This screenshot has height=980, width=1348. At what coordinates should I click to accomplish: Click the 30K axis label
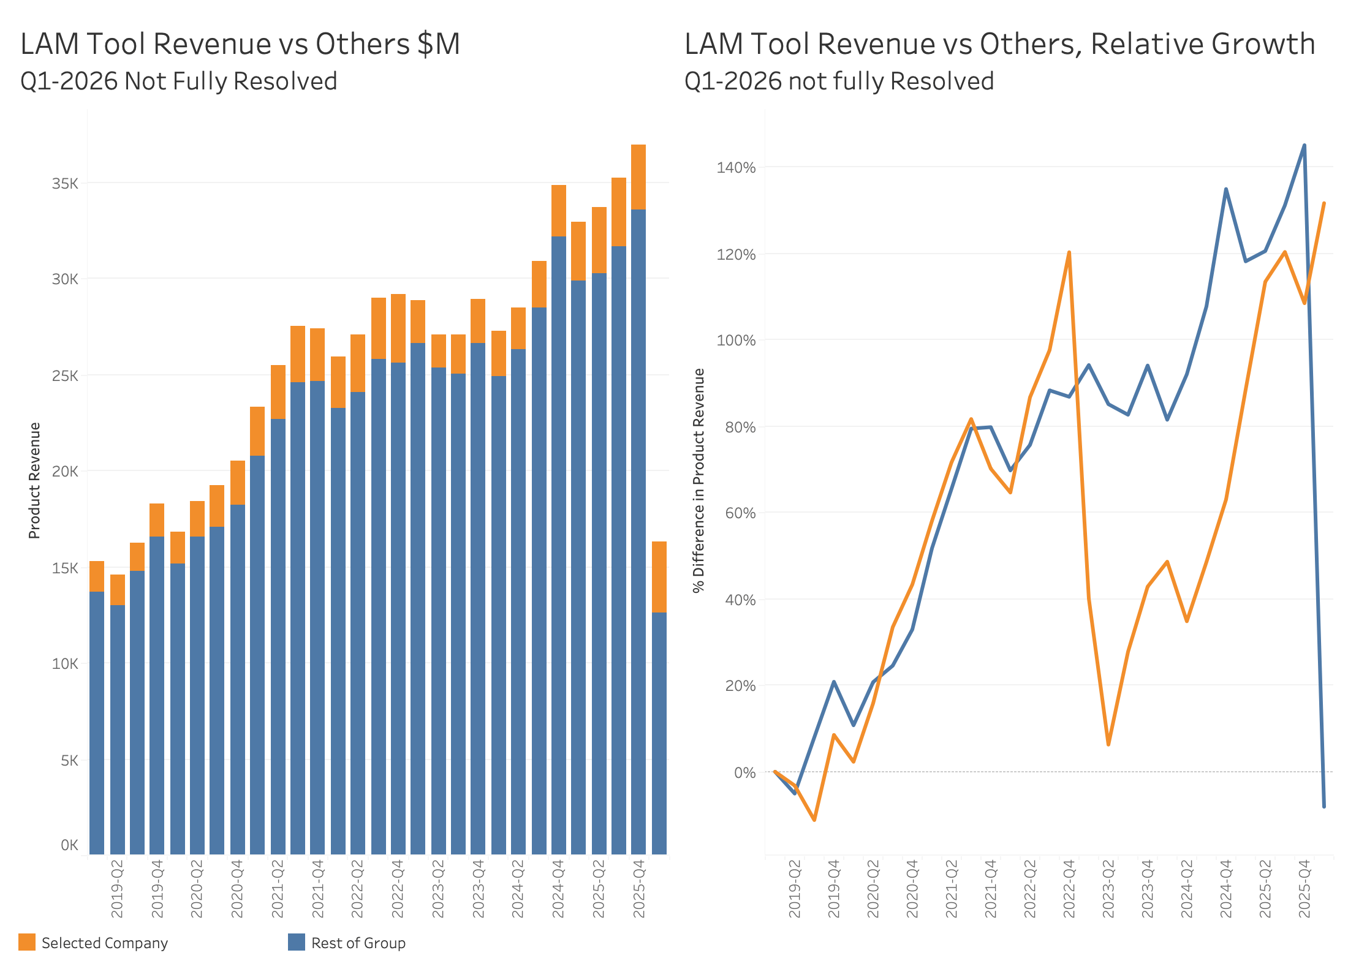pyautogui.click(x=65, y=279)
